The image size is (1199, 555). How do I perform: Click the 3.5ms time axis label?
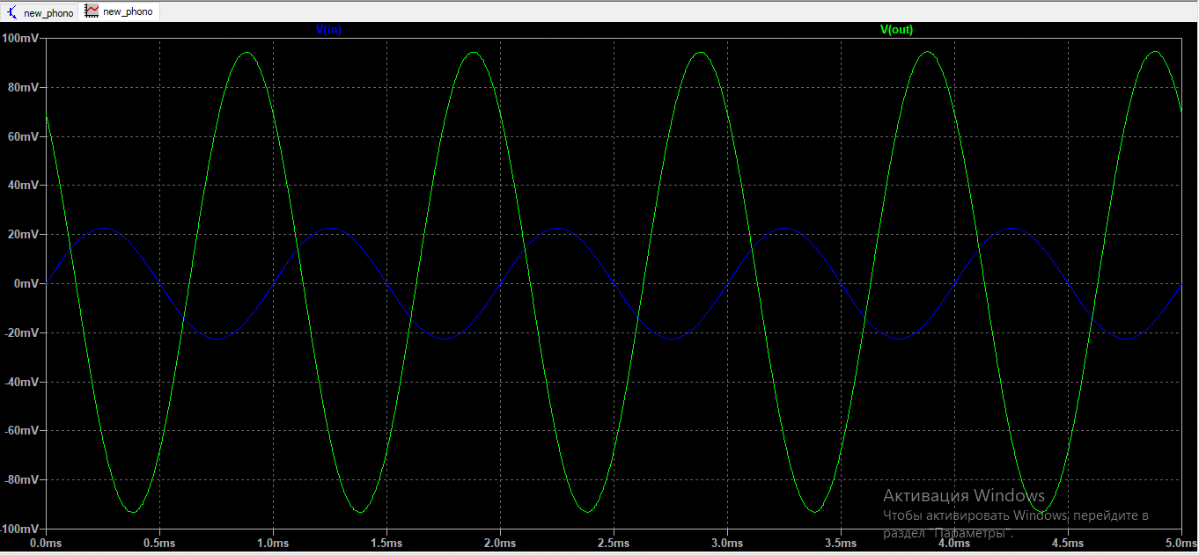tap(840, 544)
